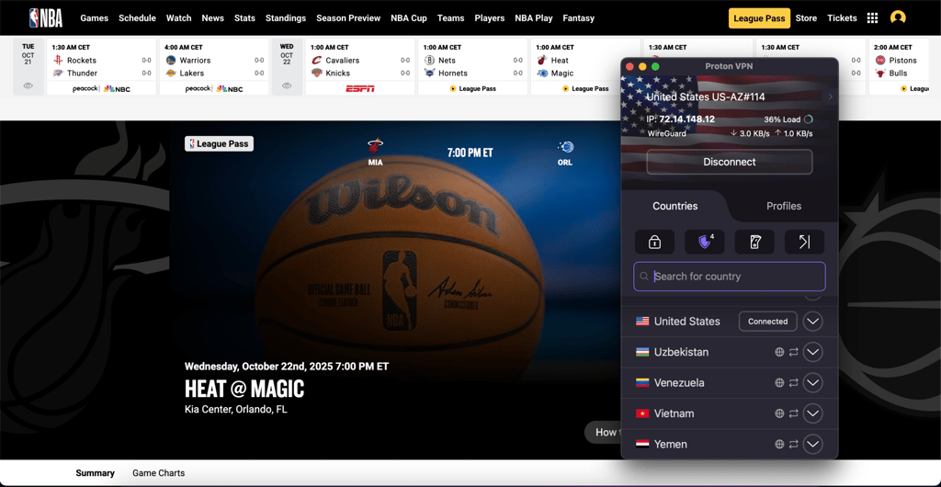Click the Venezuela flag icon
This screenshot has height=487, width=941.
[642, 382]
